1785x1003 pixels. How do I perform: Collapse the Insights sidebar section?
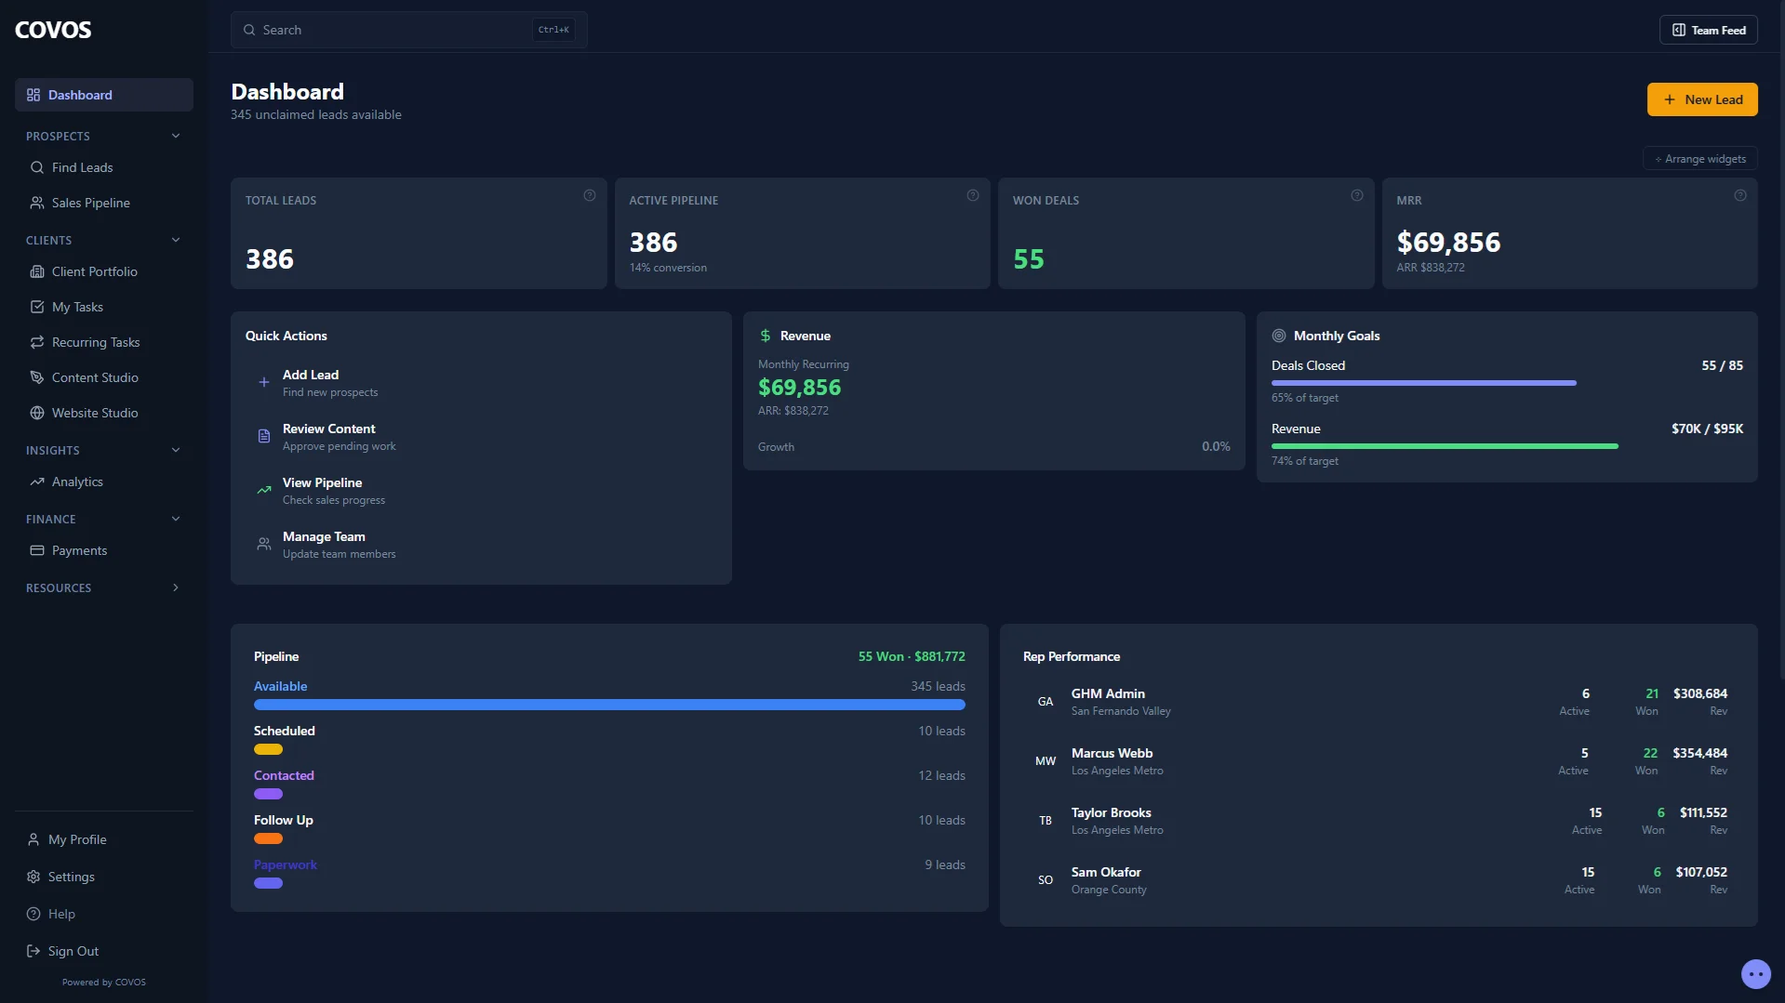pos(175,450)
